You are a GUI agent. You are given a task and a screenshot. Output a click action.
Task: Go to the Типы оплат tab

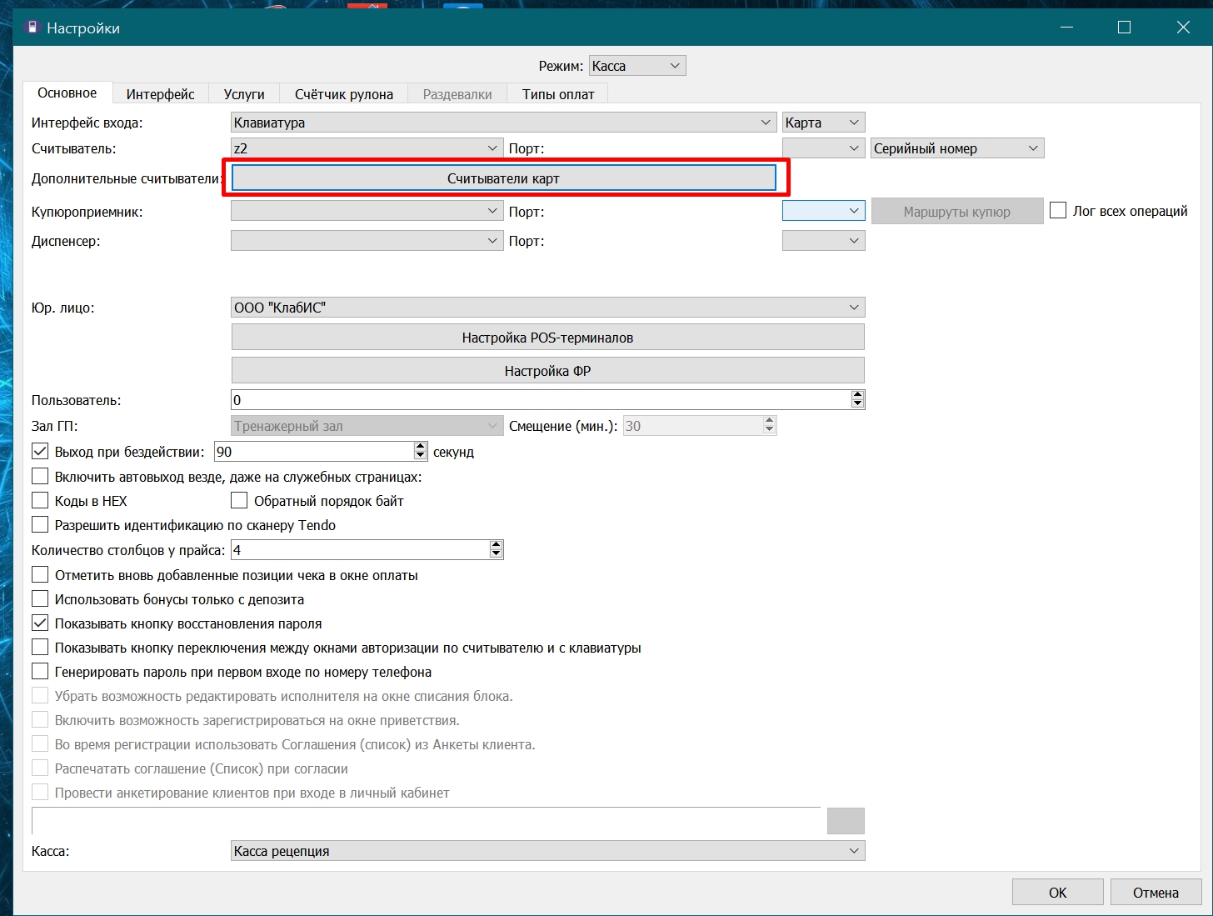(558, 94)
